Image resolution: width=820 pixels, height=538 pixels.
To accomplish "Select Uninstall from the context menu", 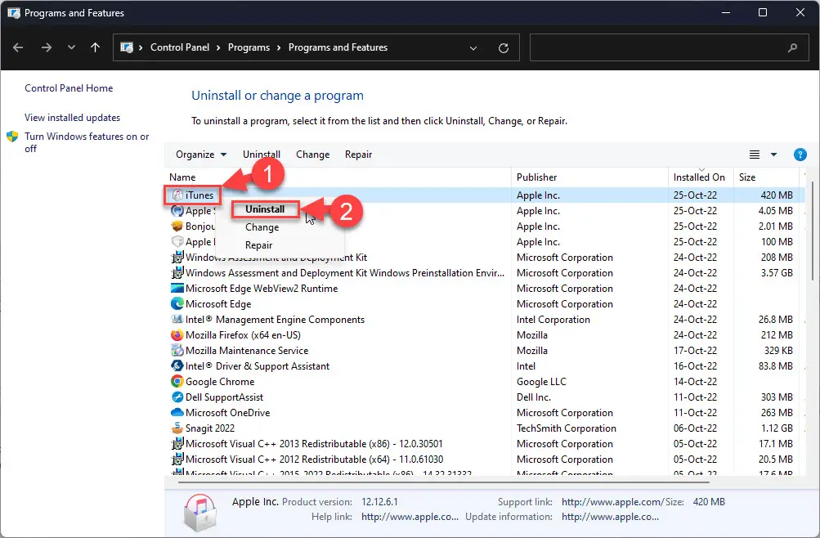I will pyautogui.click(x=265, y=209).
